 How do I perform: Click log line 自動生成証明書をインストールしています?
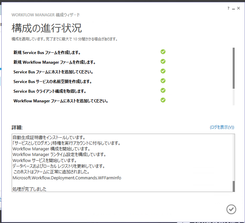click(x=49, y=138)
